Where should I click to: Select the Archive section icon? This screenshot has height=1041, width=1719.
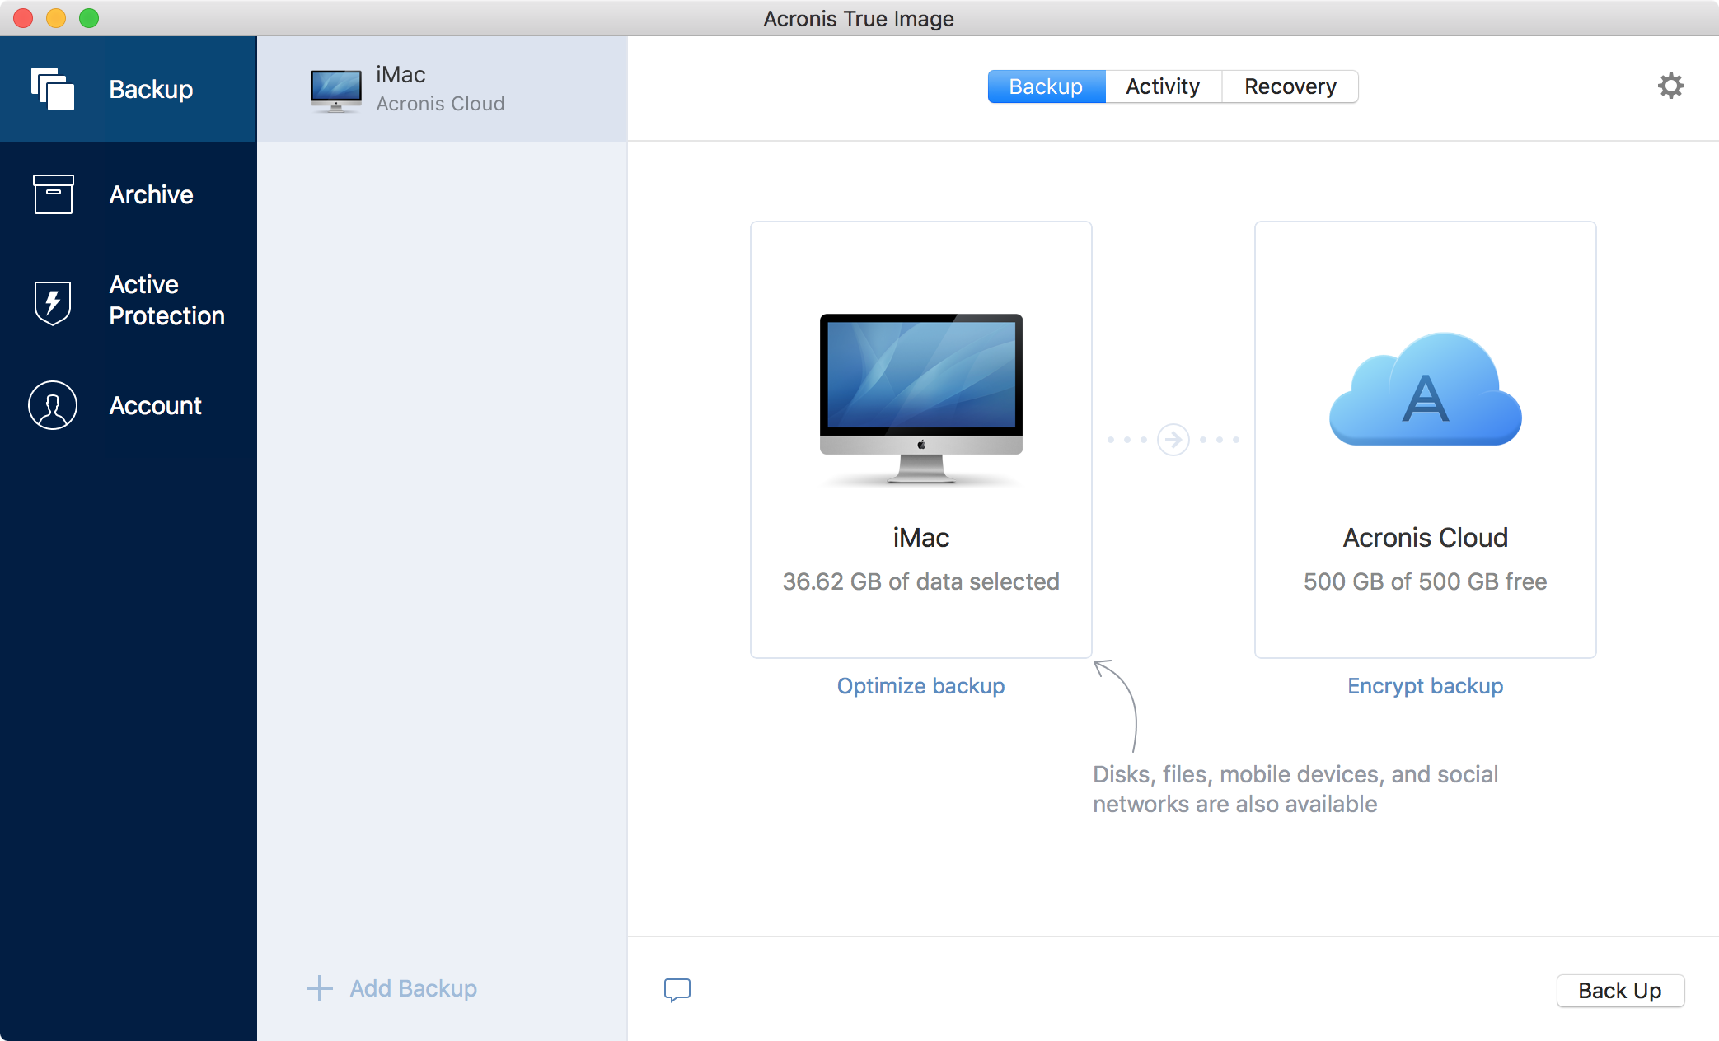[52, 193]
